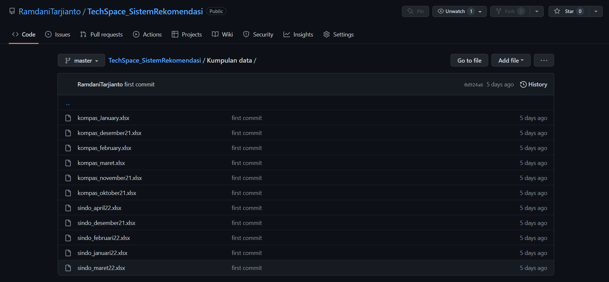Screen dimensions: 609x282
Task: Click the file icon beside kompas_oktober21.xlsx
Action: [68, 193]
